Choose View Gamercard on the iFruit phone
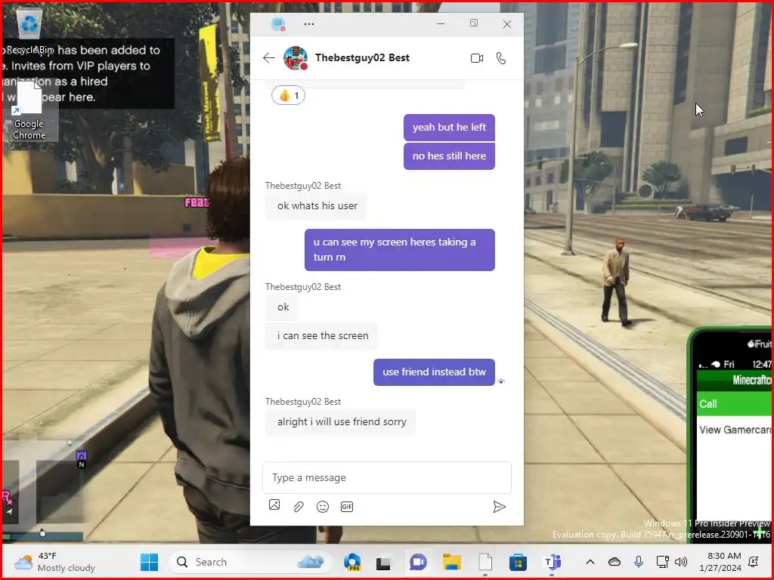The height and width of the screenshot is (580, 774). click(x=733, y=430)
